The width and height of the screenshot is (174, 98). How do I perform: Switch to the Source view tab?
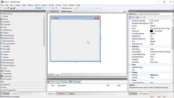pos(51,75)
